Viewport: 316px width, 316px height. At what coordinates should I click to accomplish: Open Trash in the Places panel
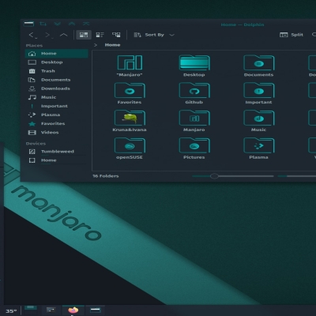point(57,71)
